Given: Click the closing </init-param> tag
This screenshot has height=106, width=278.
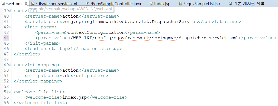Looking at the screenshot, I should coord(42,43).
